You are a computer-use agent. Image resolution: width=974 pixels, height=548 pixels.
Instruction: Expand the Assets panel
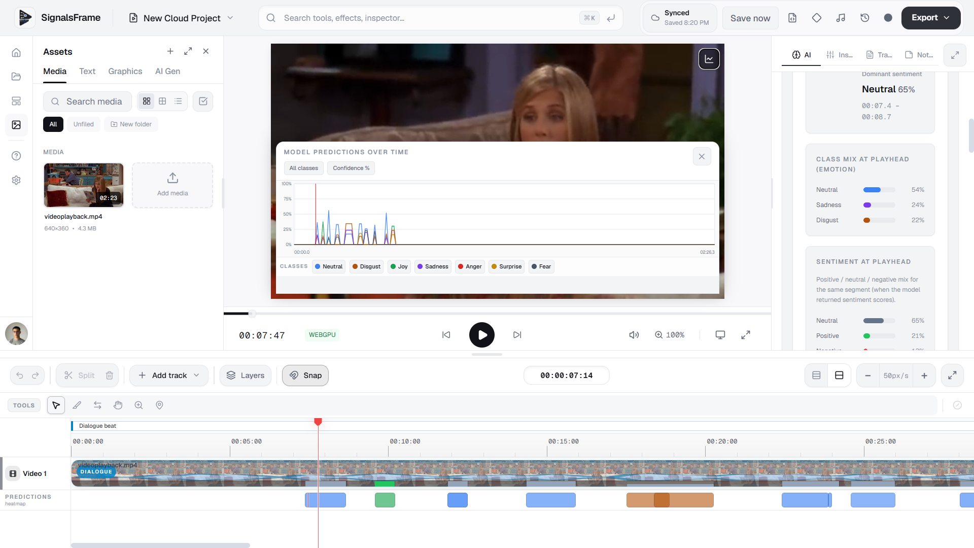(x=188, y=51)
